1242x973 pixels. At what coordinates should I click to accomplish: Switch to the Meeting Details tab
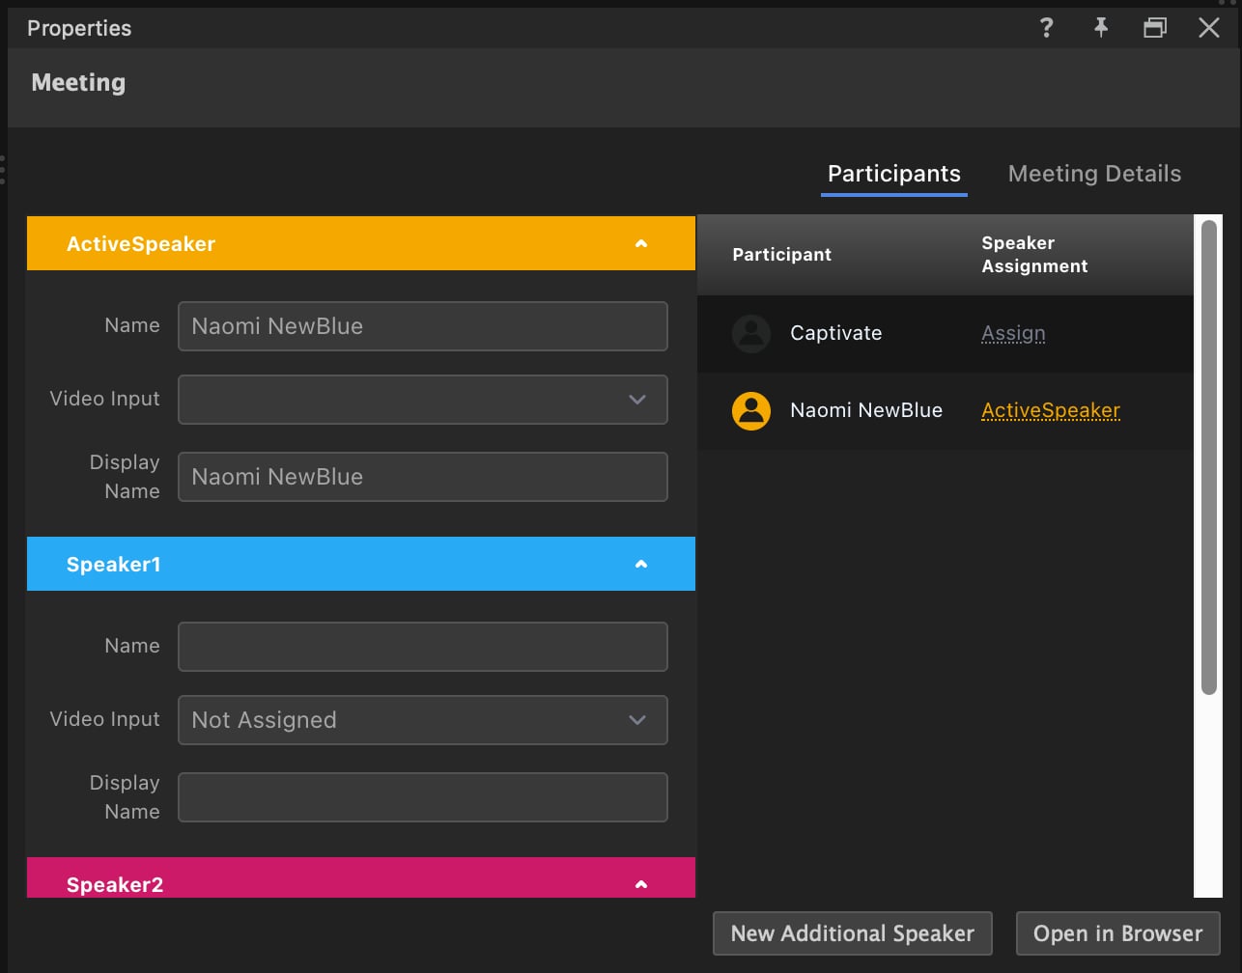[1094, 174]
